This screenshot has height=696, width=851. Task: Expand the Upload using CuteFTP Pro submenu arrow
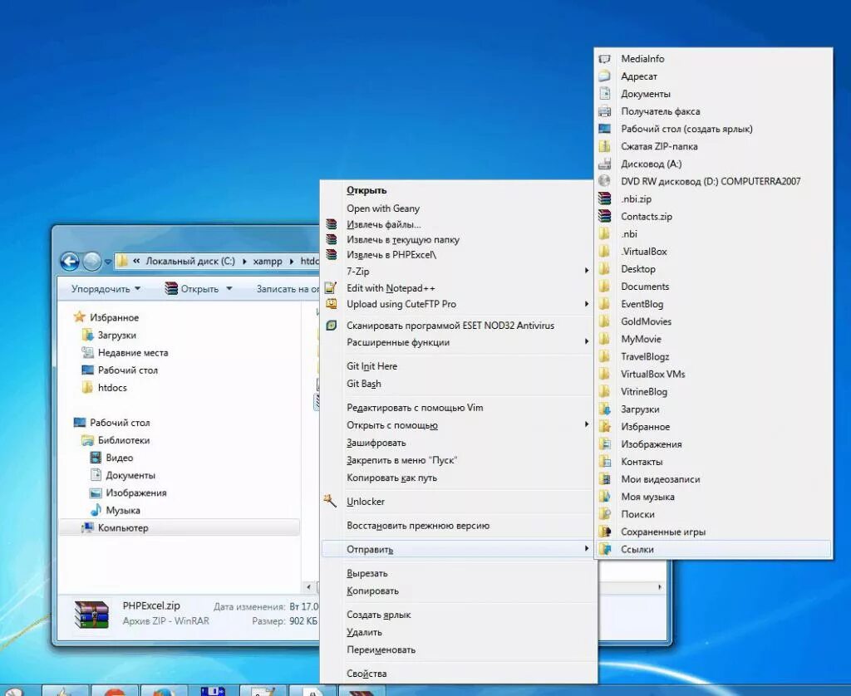pyautogui.click(x=587, y=304)
